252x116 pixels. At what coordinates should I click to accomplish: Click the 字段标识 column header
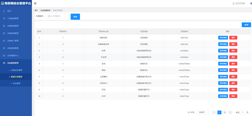click(184, 31)
